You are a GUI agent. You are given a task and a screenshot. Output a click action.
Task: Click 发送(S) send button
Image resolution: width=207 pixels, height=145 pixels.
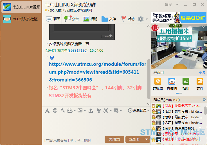pyautogui.click(x=134, y=139)
